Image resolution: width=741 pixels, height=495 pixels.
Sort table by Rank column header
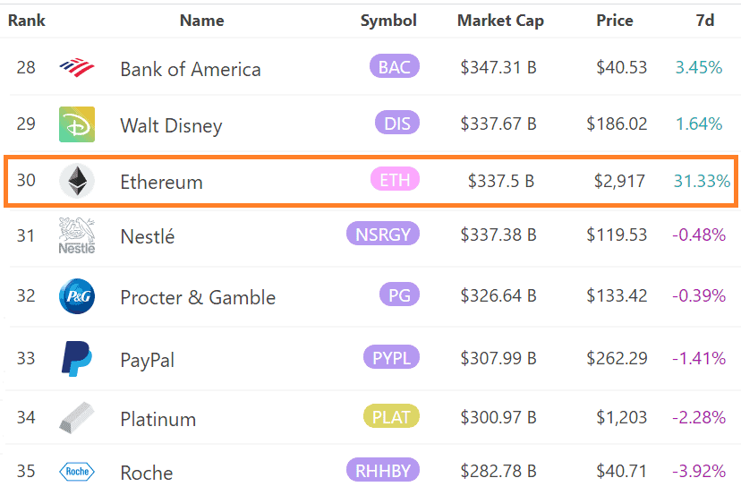27,21
